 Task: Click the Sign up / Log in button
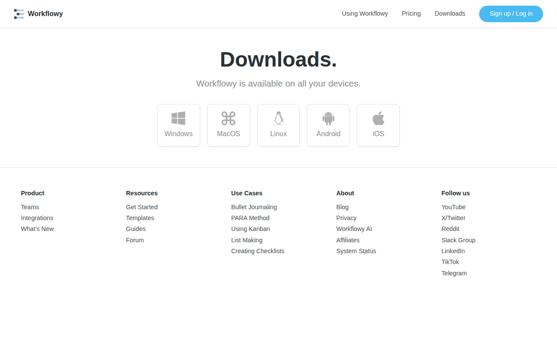pos(511,14)
